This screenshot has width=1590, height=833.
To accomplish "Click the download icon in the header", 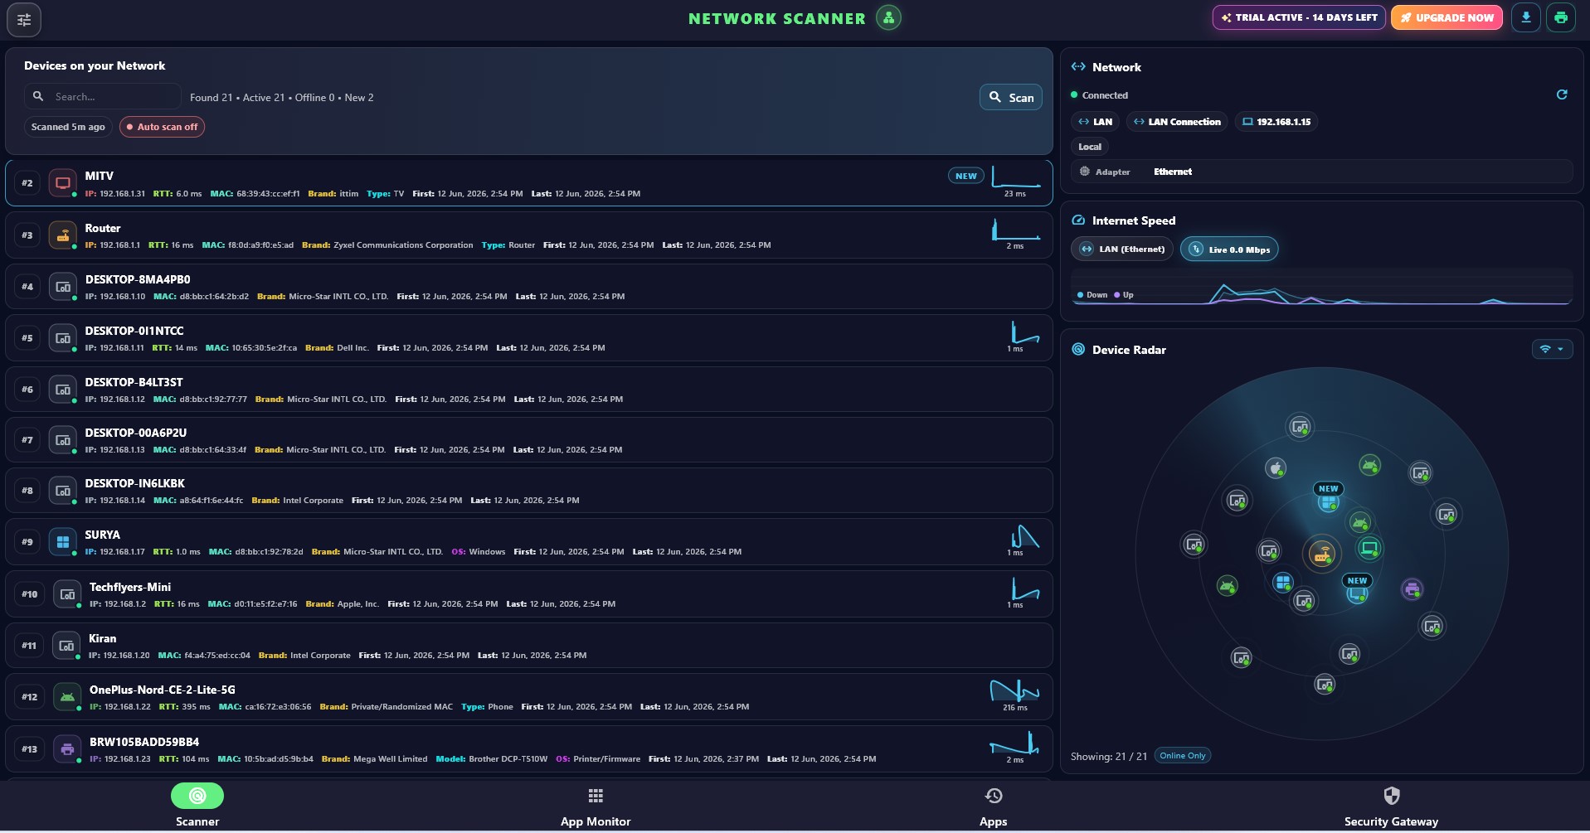I will pyautogui.click(x=1525, y=17).
